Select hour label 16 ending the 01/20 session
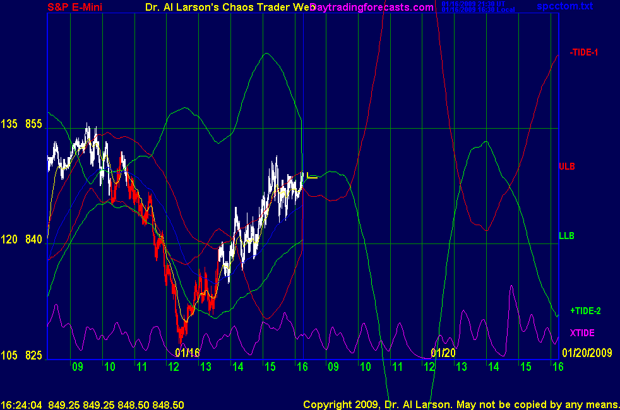 coord(558,367)
